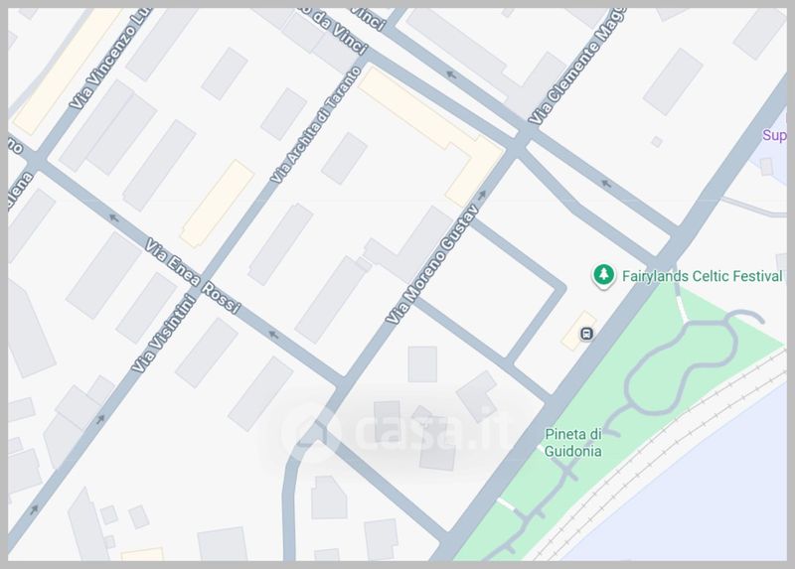Click the bus stop icon near Pineta
The height and width of the screenshot is (569, 795).
pos(586,334)
